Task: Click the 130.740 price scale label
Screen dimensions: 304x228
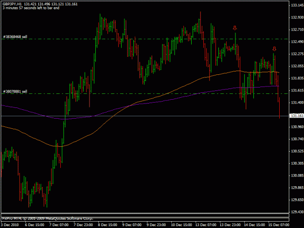Action: pos(297,139)
